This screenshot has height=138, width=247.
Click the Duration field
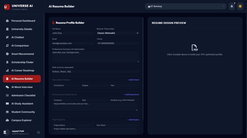click(x=124, y=100)
